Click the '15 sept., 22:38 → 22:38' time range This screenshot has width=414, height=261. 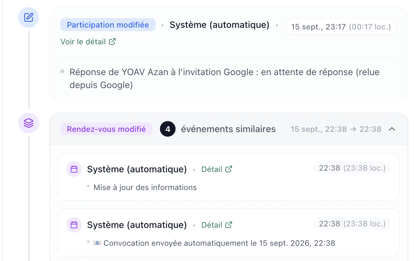(336, 129)
